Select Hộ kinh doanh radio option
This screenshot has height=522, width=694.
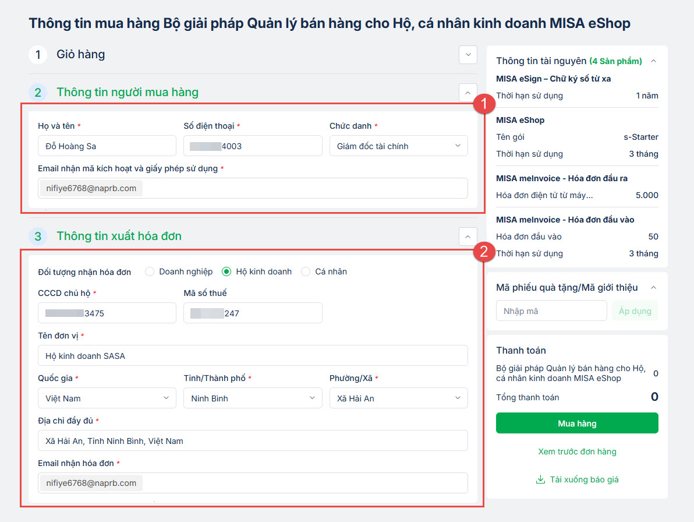[x=226, y=271]
